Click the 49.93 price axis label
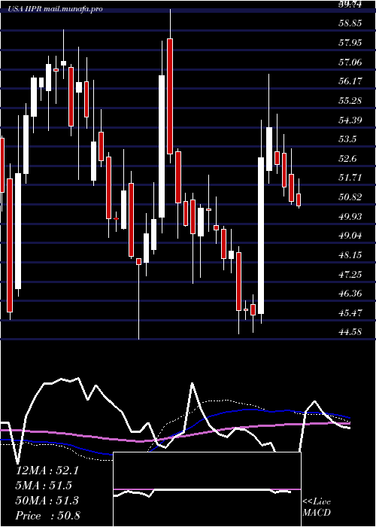This screenshot has width=376, height=527. tap(350, 217)
